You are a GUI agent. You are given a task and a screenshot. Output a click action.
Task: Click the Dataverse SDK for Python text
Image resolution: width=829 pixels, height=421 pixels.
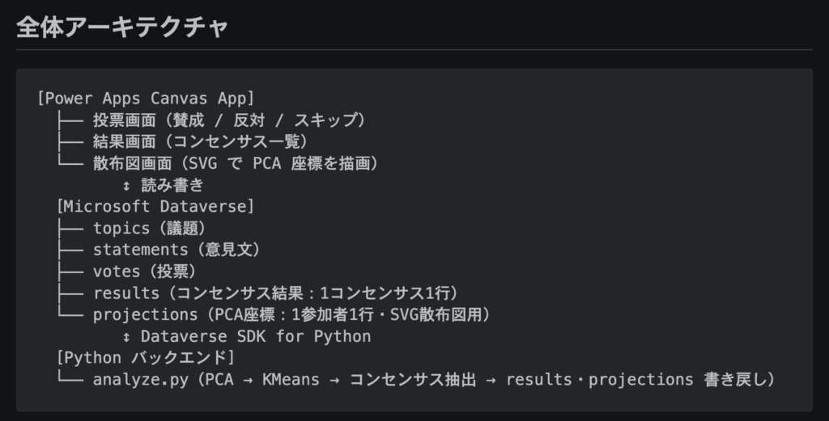(x=256, y=337)
